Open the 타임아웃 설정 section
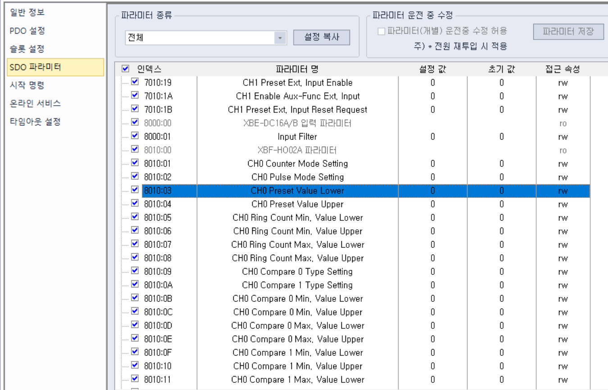The image size is (608, 390). point(35,122)
